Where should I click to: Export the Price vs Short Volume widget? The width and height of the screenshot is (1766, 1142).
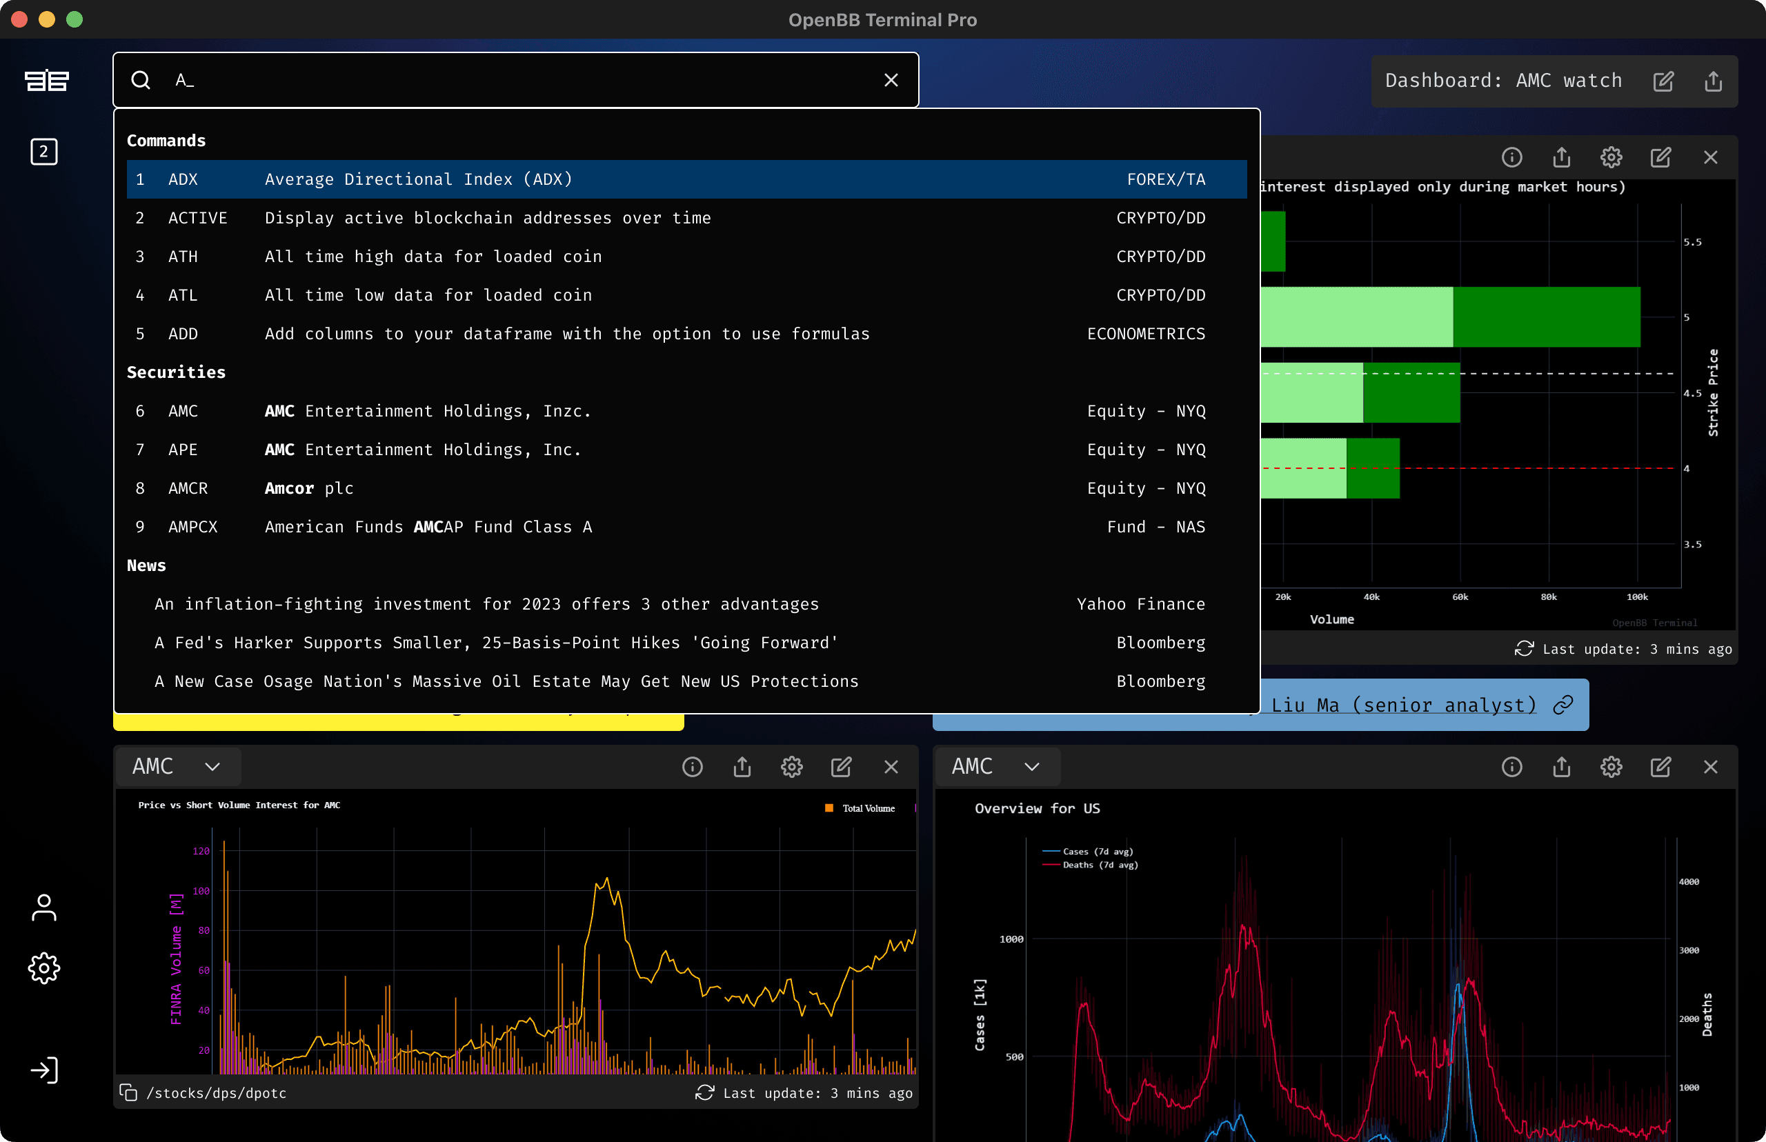(742, 767)
